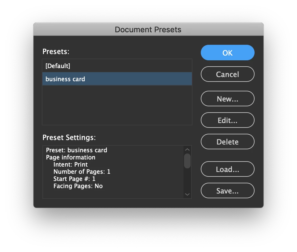Click 'Preset: business card' in Preset Settings
This screenshot has width=297, height=252.
[x=76, y=150]
